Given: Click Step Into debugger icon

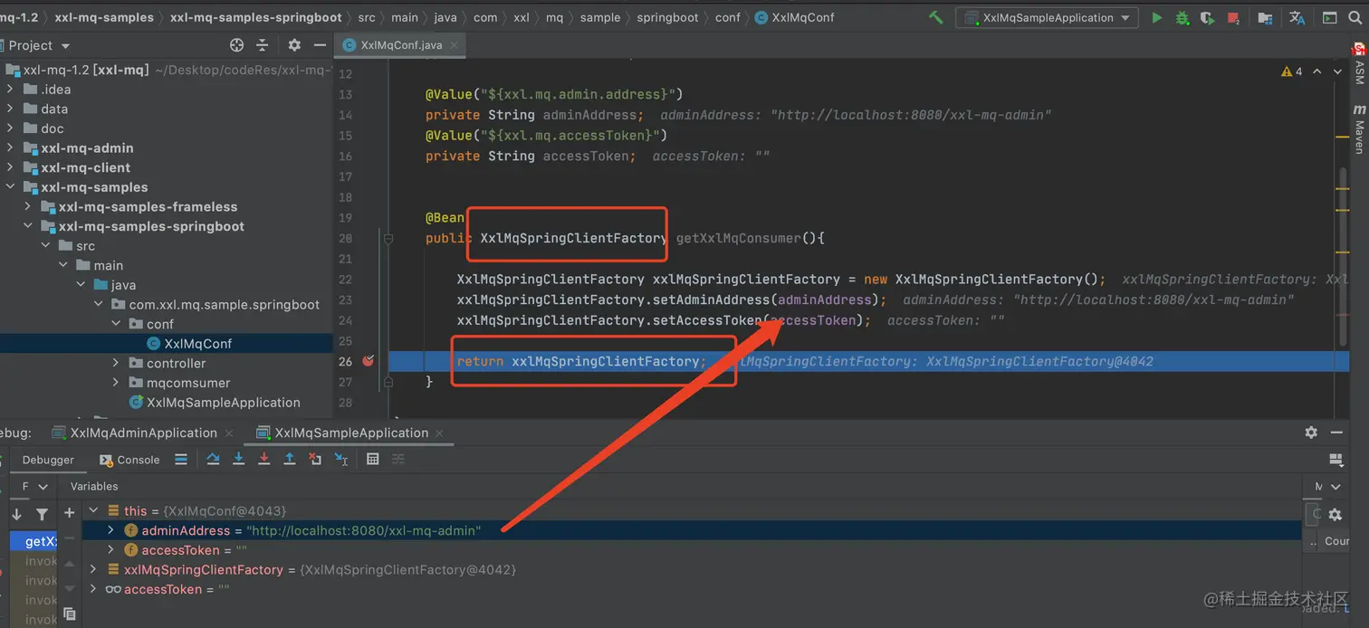Looking at the screenshot, I should coord(238,460).
